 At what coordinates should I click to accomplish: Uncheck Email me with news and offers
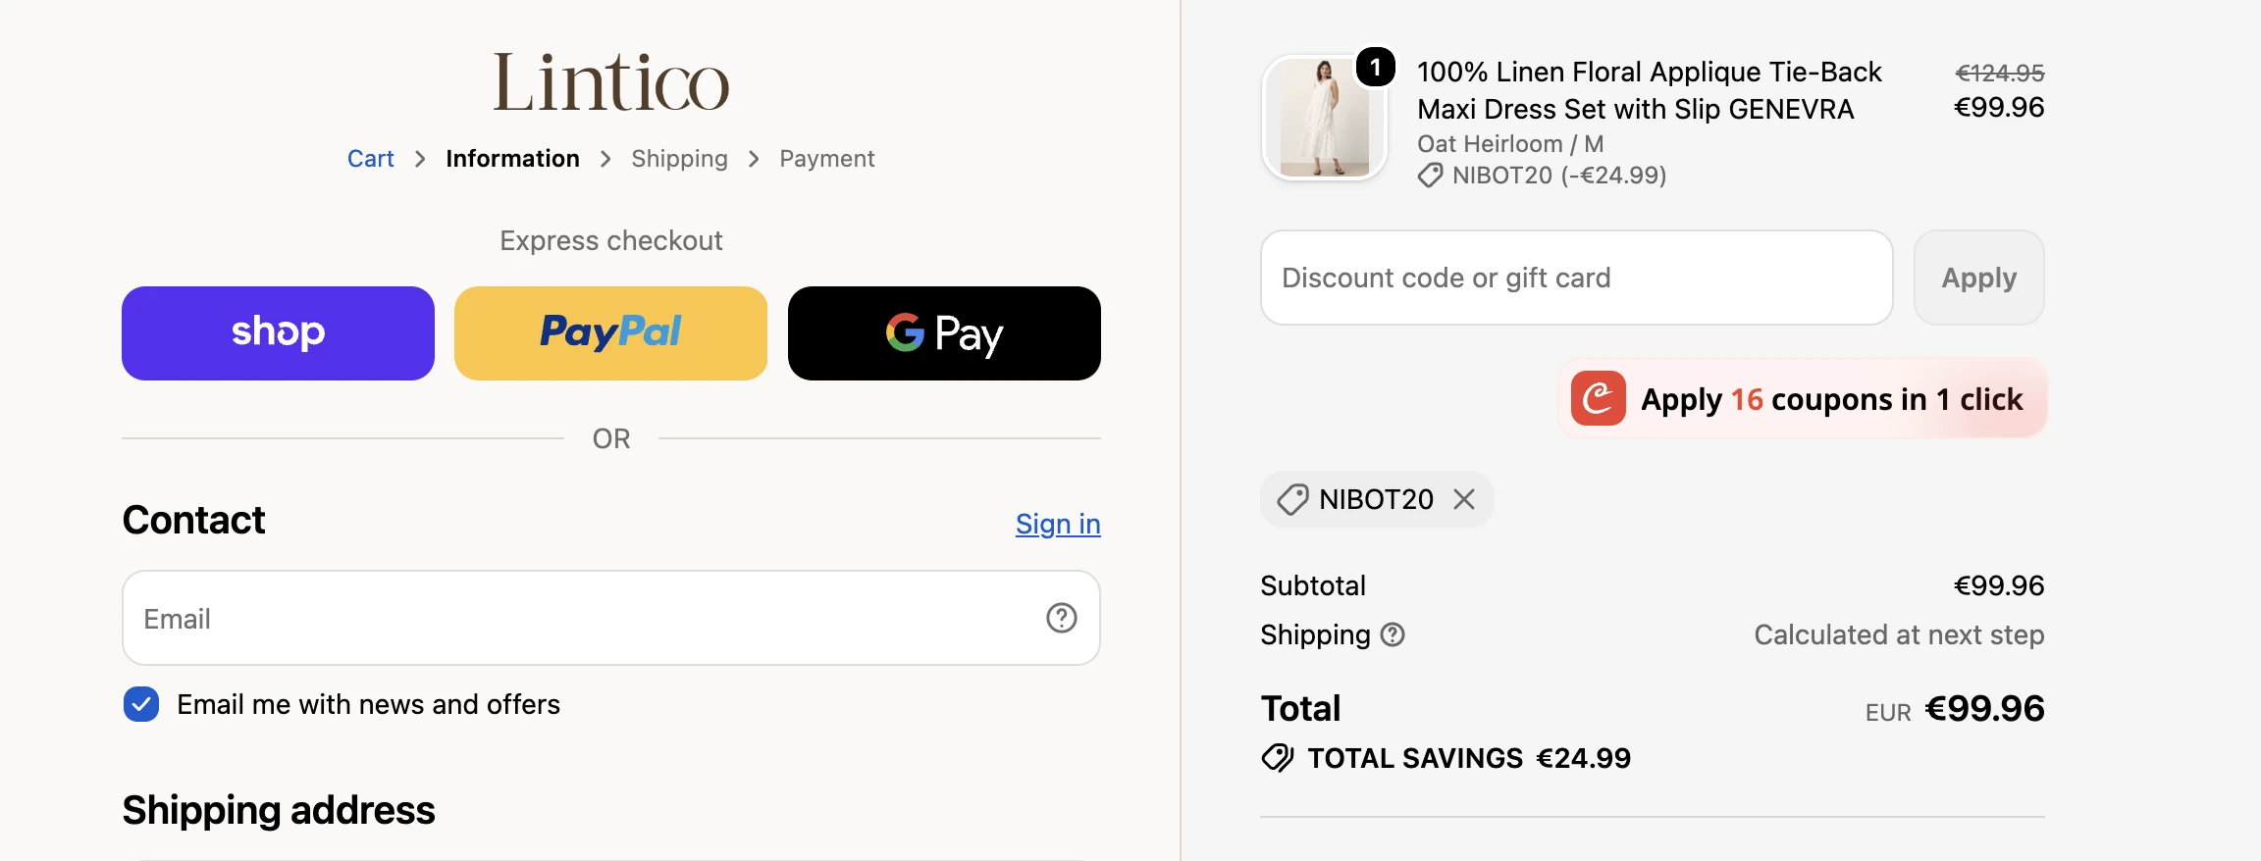[141, 704]
